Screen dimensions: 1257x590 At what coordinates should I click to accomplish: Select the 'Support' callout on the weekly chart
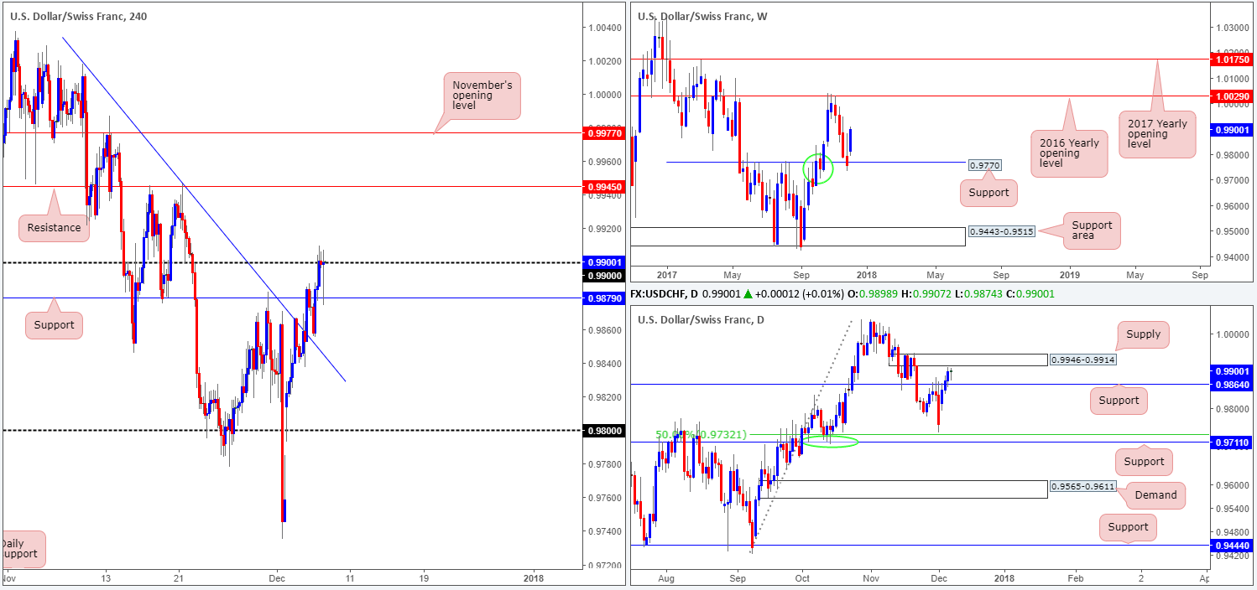click(x=988, y=193)
